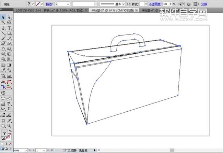The width and height of the screenshot is (223, 153).
Task: Switch to the 未标题-3 document tab
Action: click(112, 10)
